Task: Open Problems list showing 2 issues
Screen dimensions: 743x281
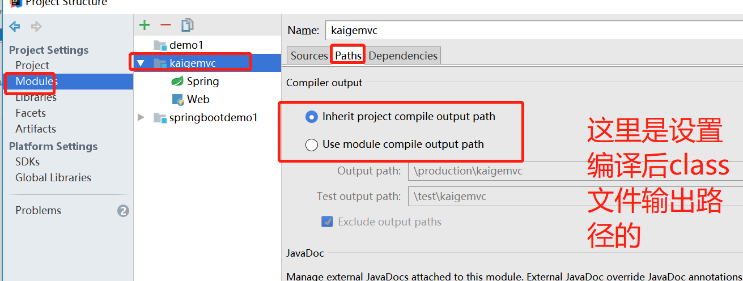Action: tap(38, 210)
